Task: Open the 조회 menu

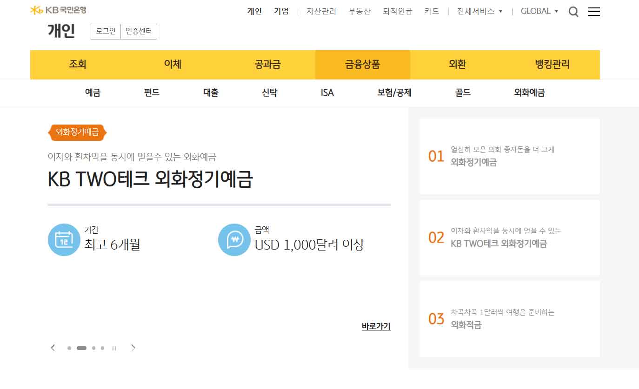Action: pyautogui.click(x=78, y=65)
